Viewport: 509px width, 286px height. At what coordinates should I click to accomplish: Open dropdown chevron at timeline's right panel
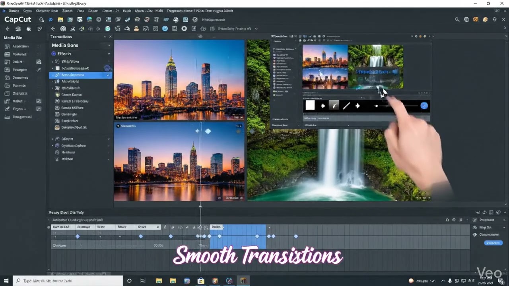(505, 220)
